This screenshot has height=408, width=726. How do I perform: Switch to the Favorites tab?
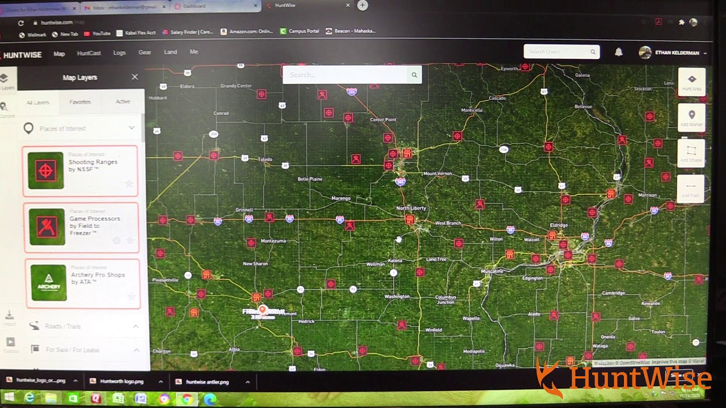(80, 102)
